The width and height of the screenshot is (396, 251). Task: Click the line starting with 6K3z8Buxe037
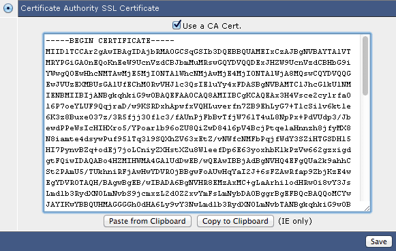click(x=198, y=117)
